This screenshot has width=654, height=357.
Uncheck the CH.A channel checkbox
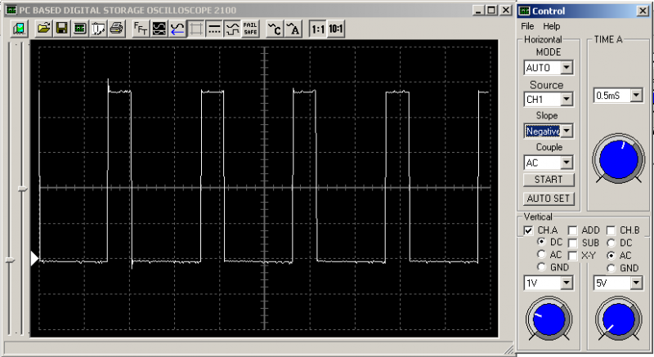point(528,230)
